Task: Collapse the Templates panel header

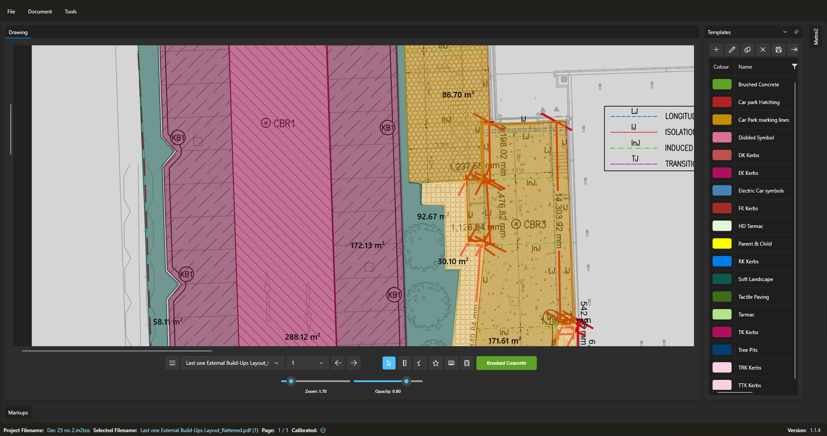Action: coord(785,32)
